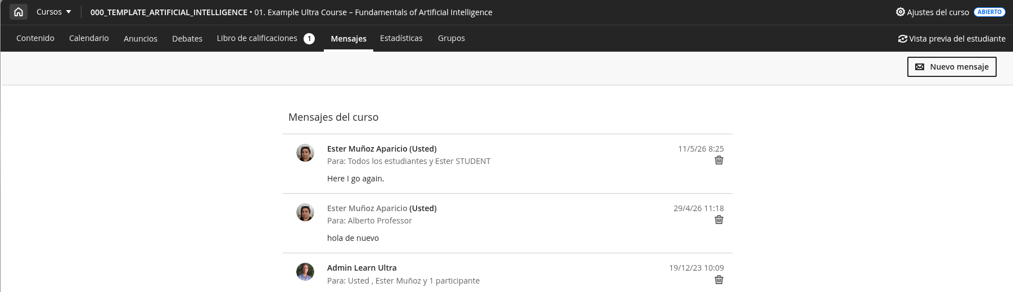Open course settings gear icon

(900, 12)
